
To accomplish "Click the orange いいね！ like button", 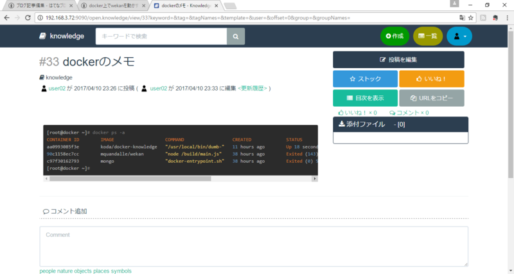I will (x=432, y=78).
